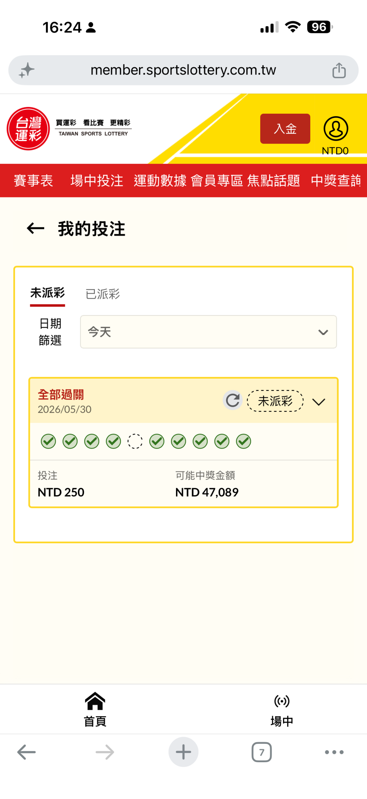Tap the browser share icon
Image resolution: width=367 pixels, height=799 pixels.
click(339, 70)
